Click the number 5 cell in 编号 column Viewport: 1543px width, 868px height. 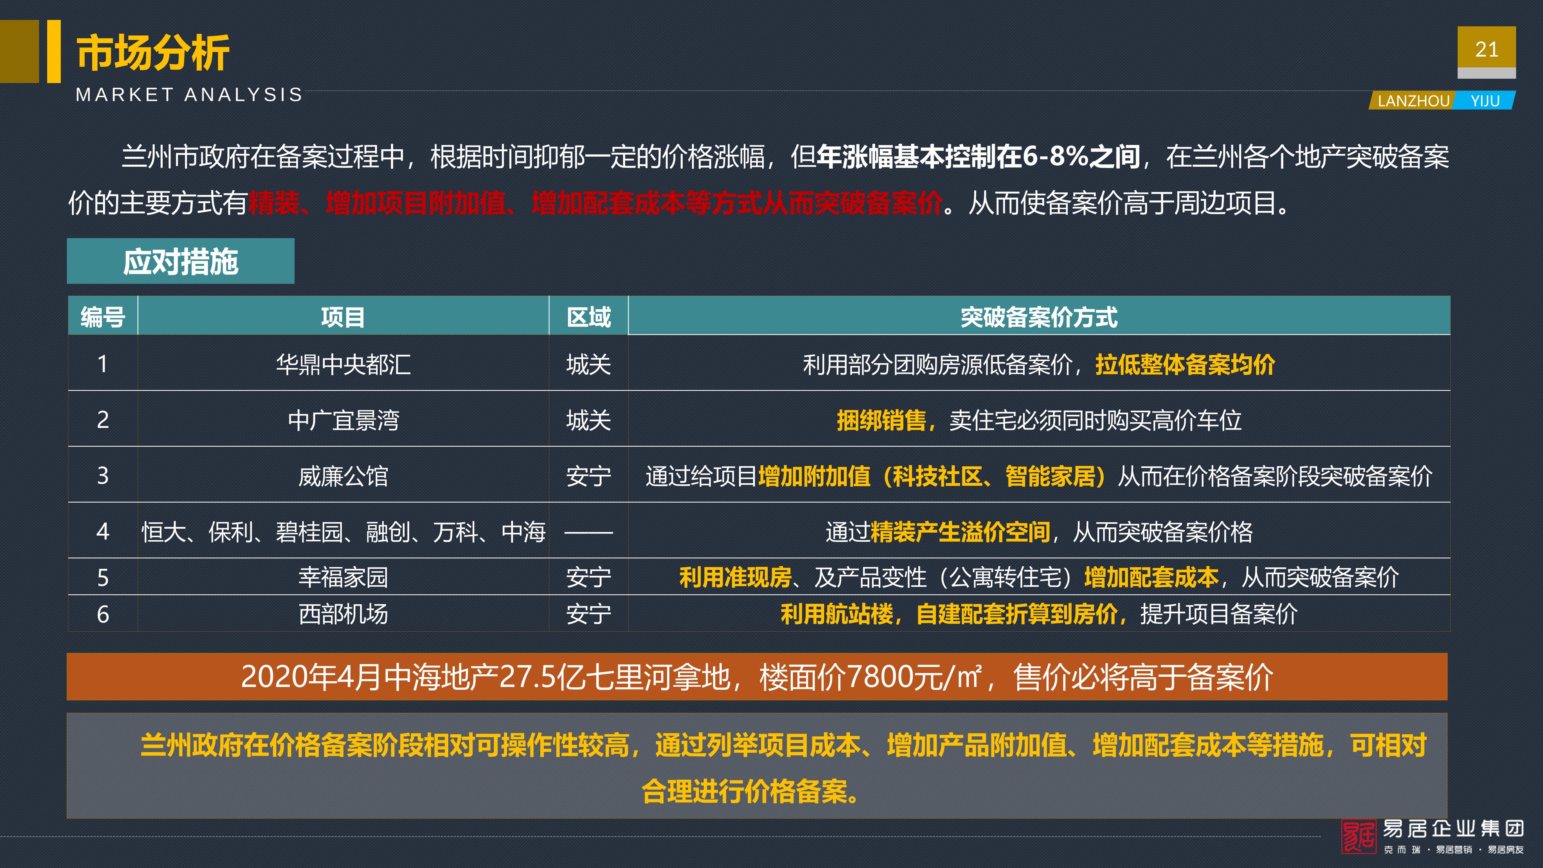click(x=103, y=577)
